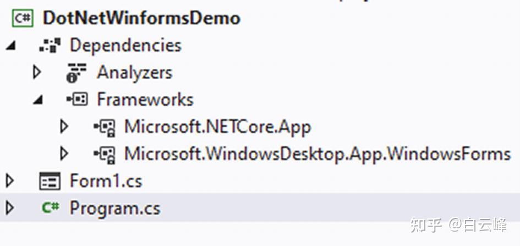520x246 pixels.
Task: Click the Dependencies node icon
Action: pos(49,45)
